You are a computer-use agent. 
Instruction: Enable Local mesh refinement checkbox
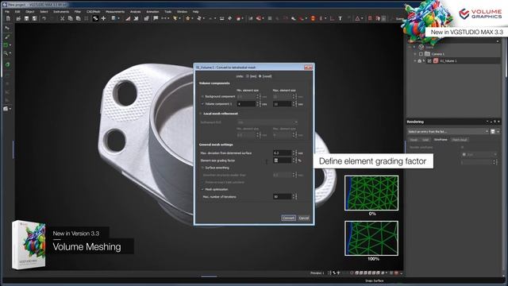201,114
